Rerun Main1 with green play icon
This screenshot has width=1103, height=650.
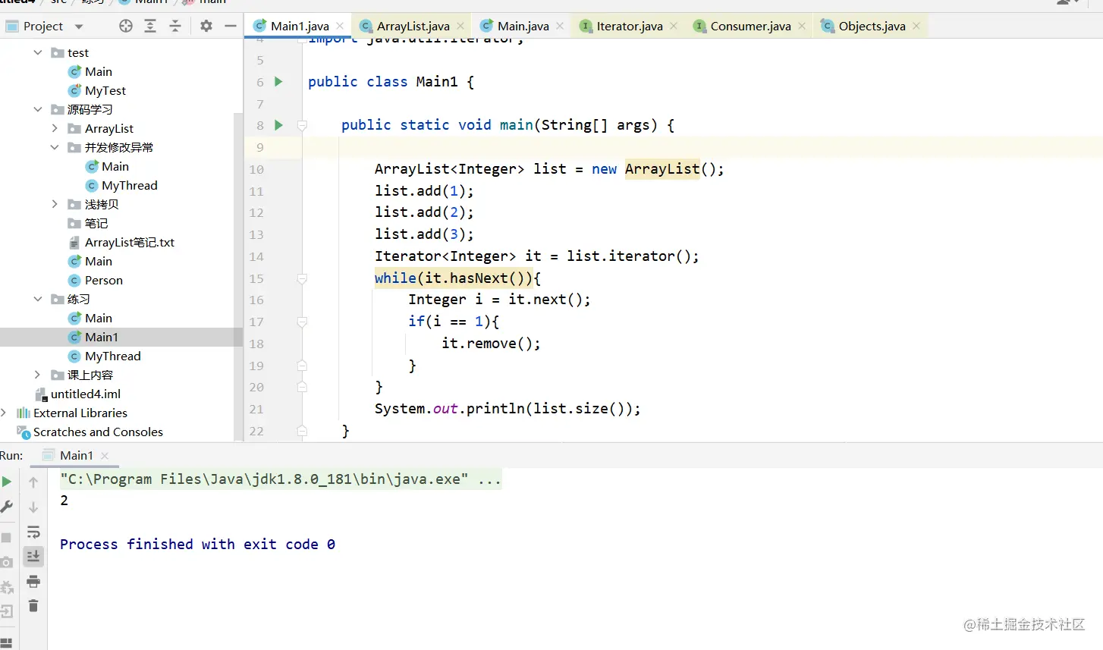tap(7, 482)
